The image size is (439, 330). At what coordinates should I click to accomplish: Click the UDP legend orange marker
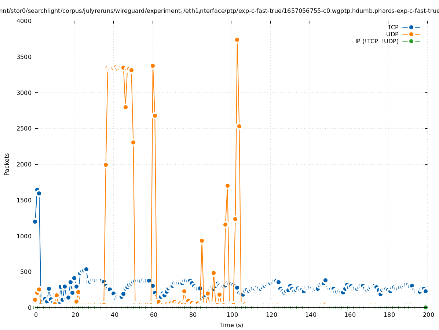click(x=411, y=34)
